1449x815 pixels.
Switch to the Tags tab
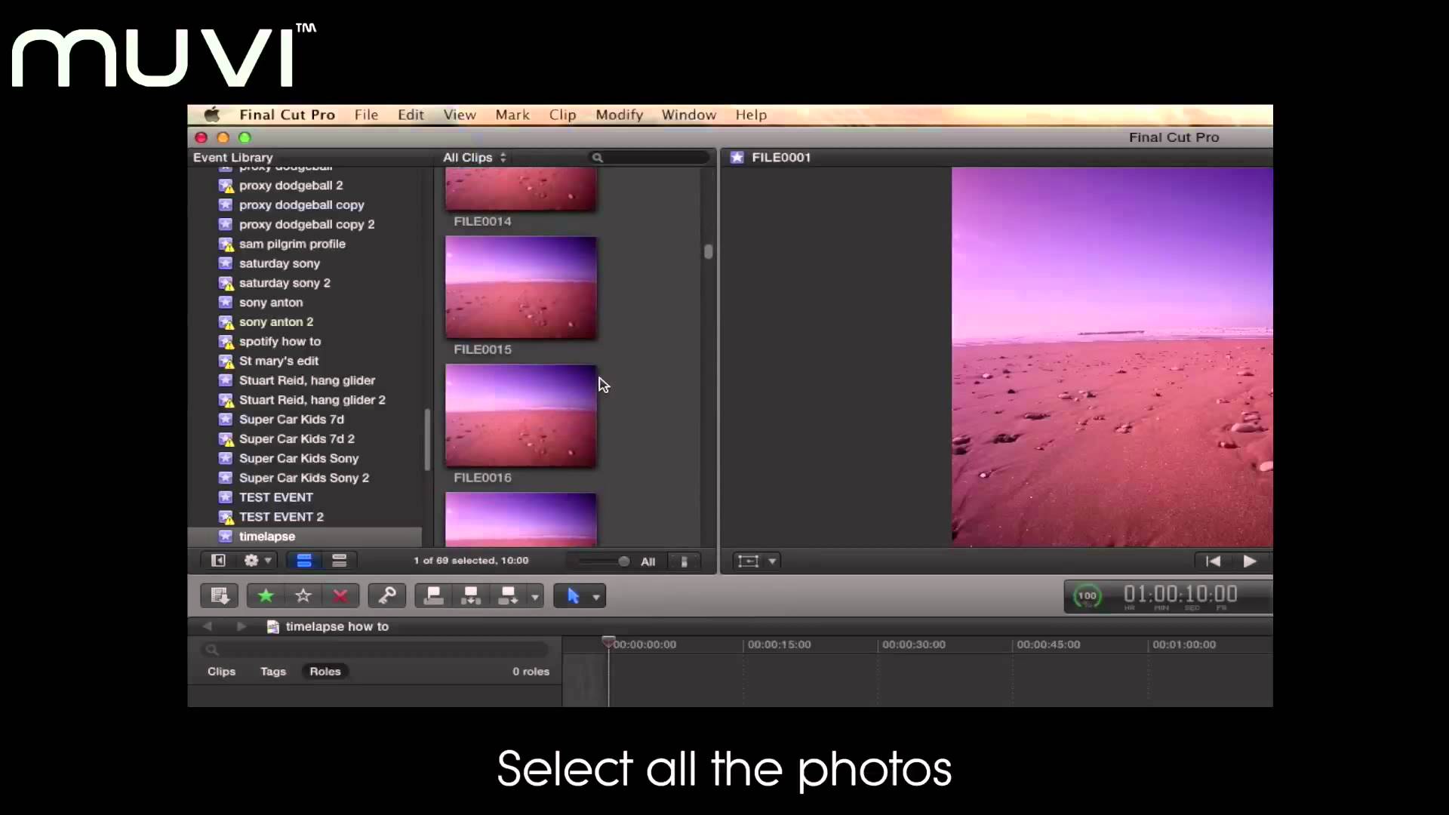pos(273,672)
